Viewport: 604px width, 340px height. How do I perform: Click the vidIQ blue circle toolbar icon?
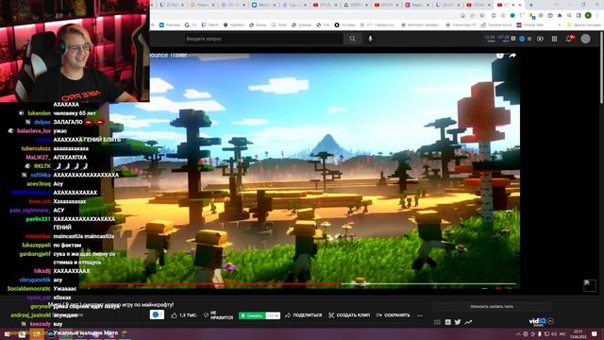[522, 39]
